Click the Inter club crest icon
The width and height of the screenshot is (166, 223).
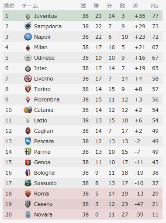point(28,68)
